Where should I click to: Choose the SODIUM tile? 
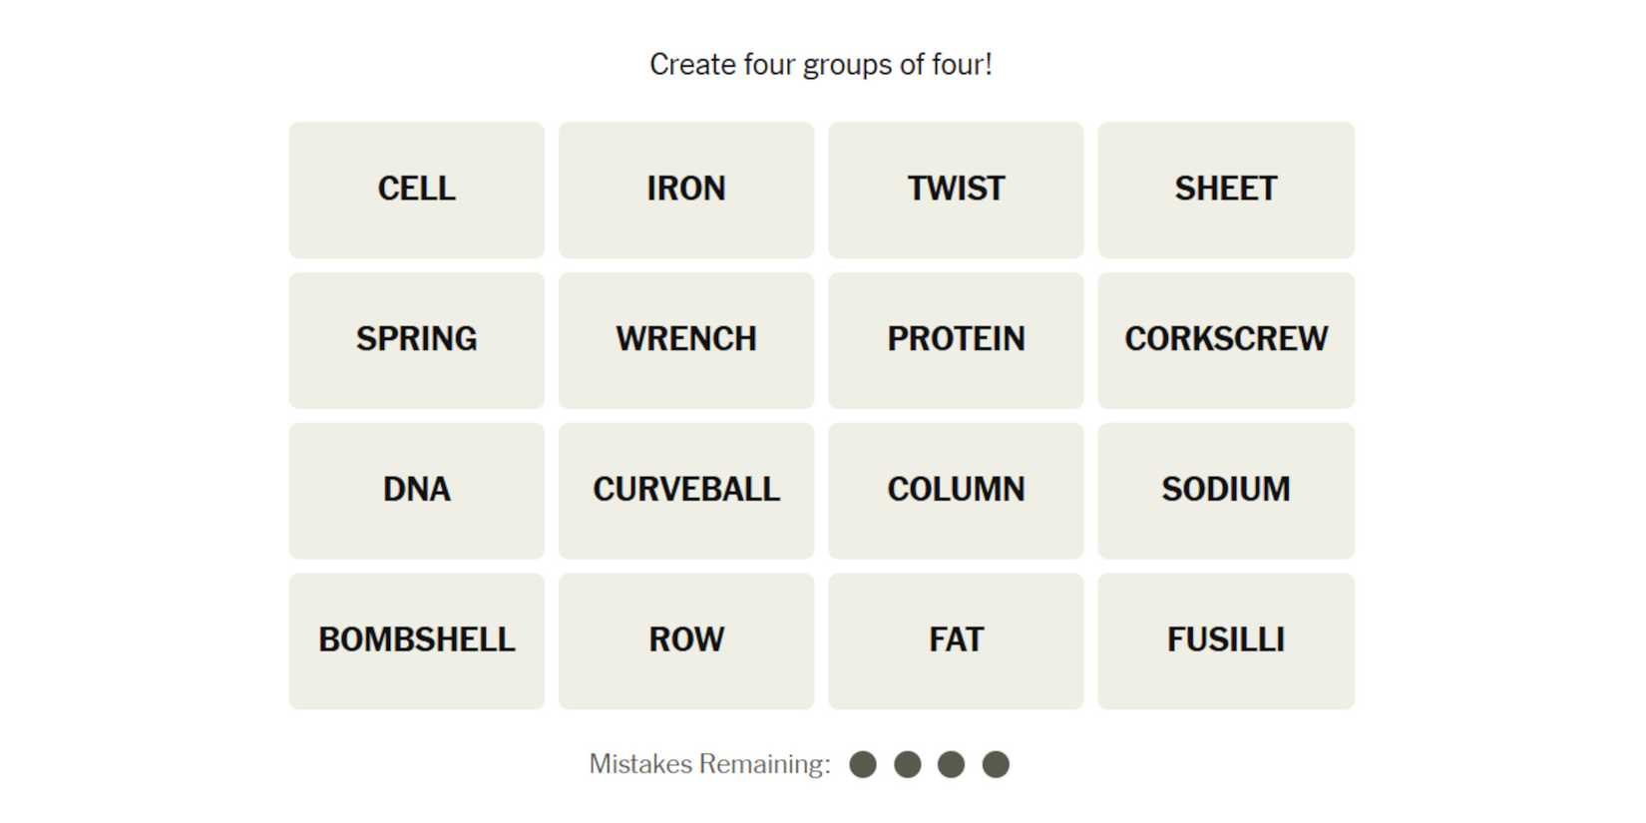point(1226,491)
